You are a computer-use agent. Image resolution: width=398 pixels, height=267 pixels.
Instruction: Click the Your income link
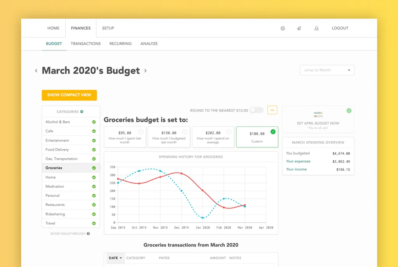click(x=296, y=169)
